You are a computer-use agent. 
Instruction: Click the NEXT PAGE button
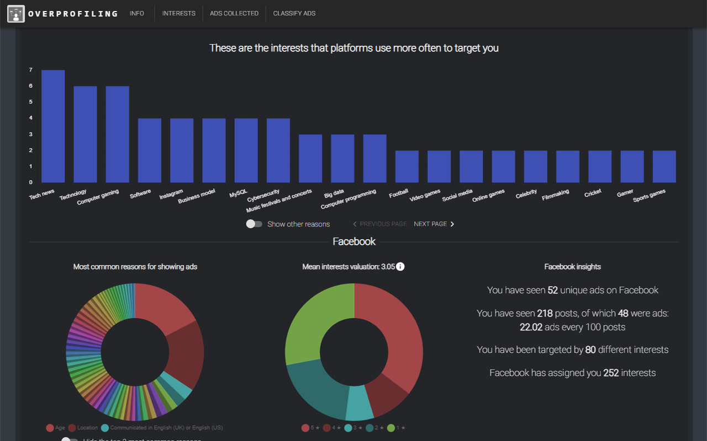click(x=434, y=224)
